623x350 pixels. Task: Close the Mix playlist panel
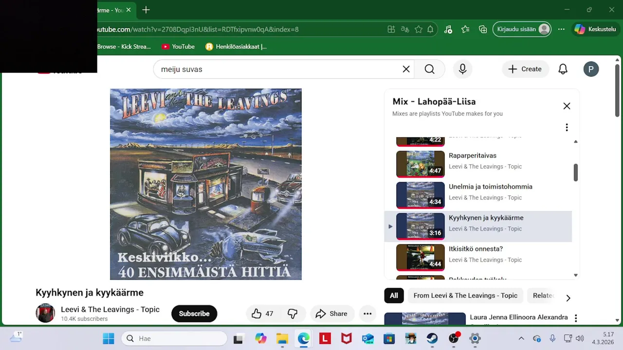(567, 106)
